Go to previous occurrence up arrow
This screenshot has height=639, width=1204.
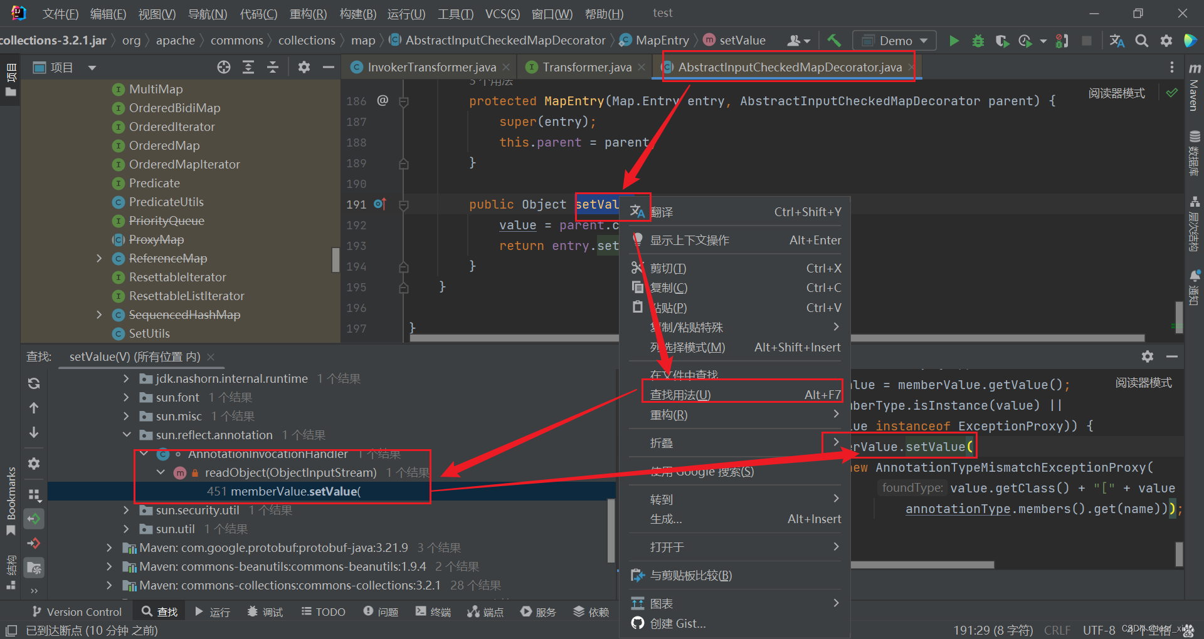click(x=34, y=408)
